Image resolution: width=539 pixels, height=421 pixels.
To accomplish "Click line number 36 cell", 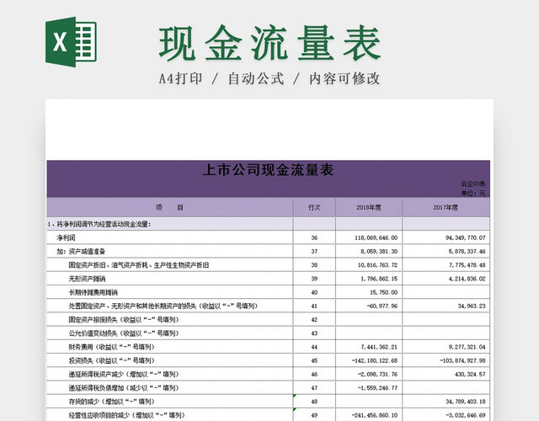I will (x=314, y=237).
